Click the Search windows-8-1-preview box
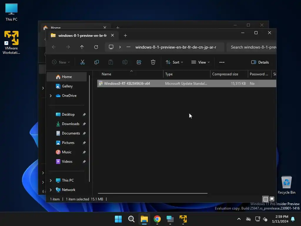 pos(252,47)
